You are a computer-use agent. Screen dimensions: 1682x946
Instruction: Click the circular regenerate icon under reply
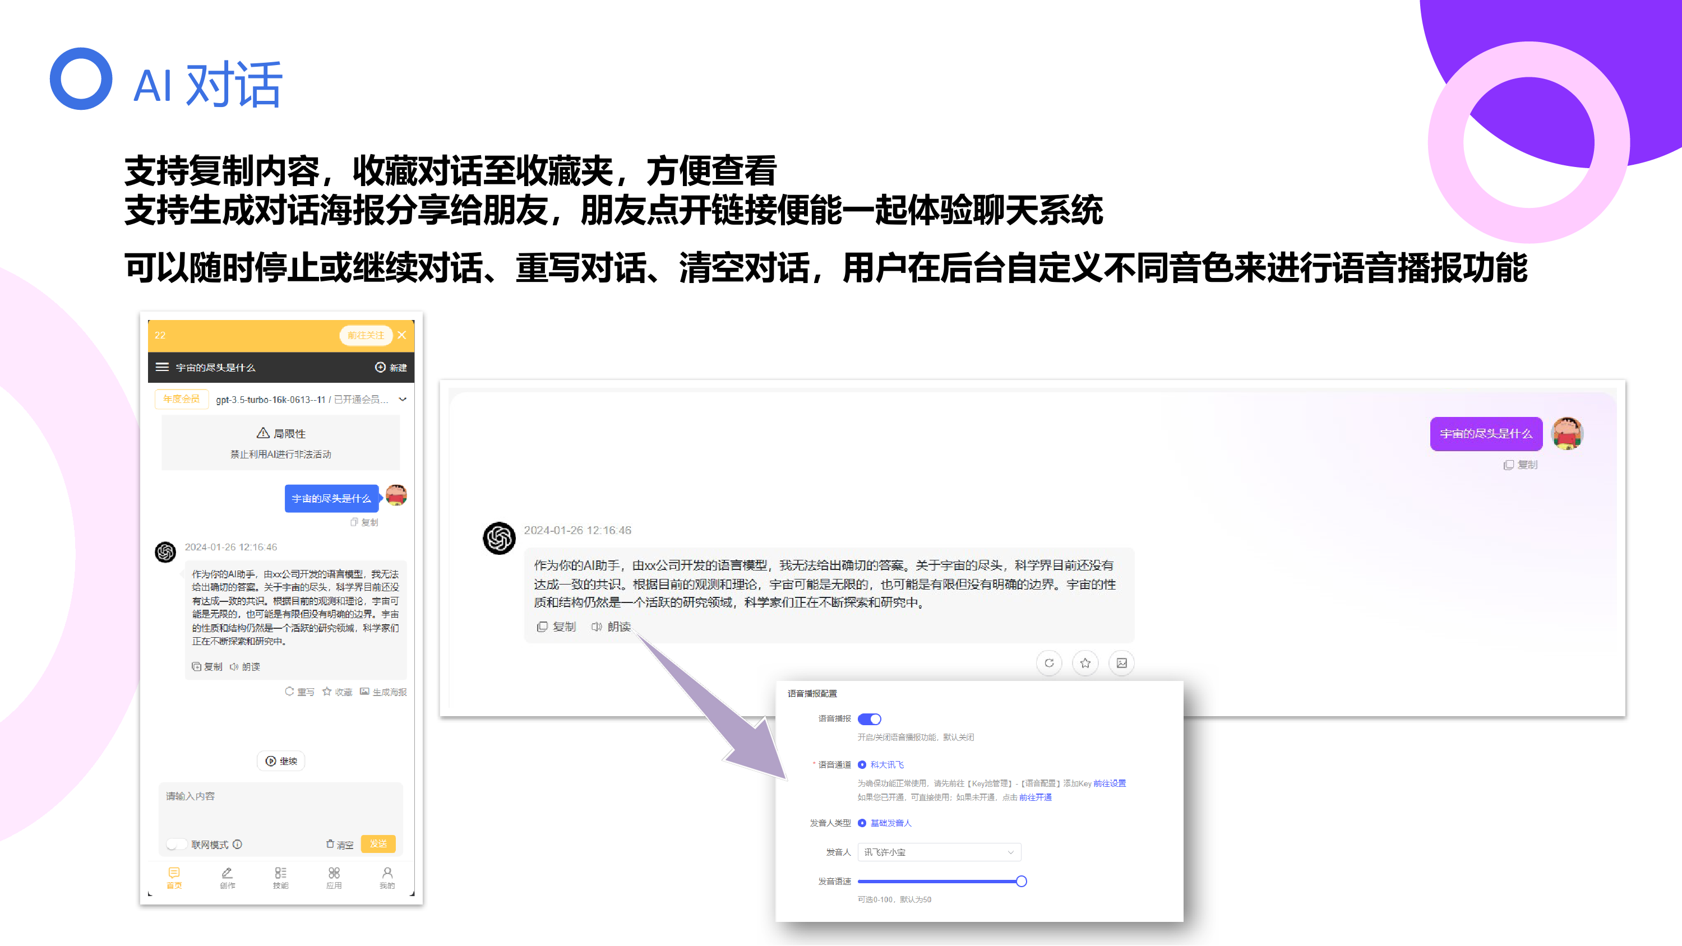coord(1048,662)
